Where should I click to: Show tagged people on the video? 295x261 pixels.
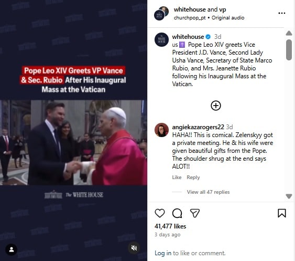[12, 249]
